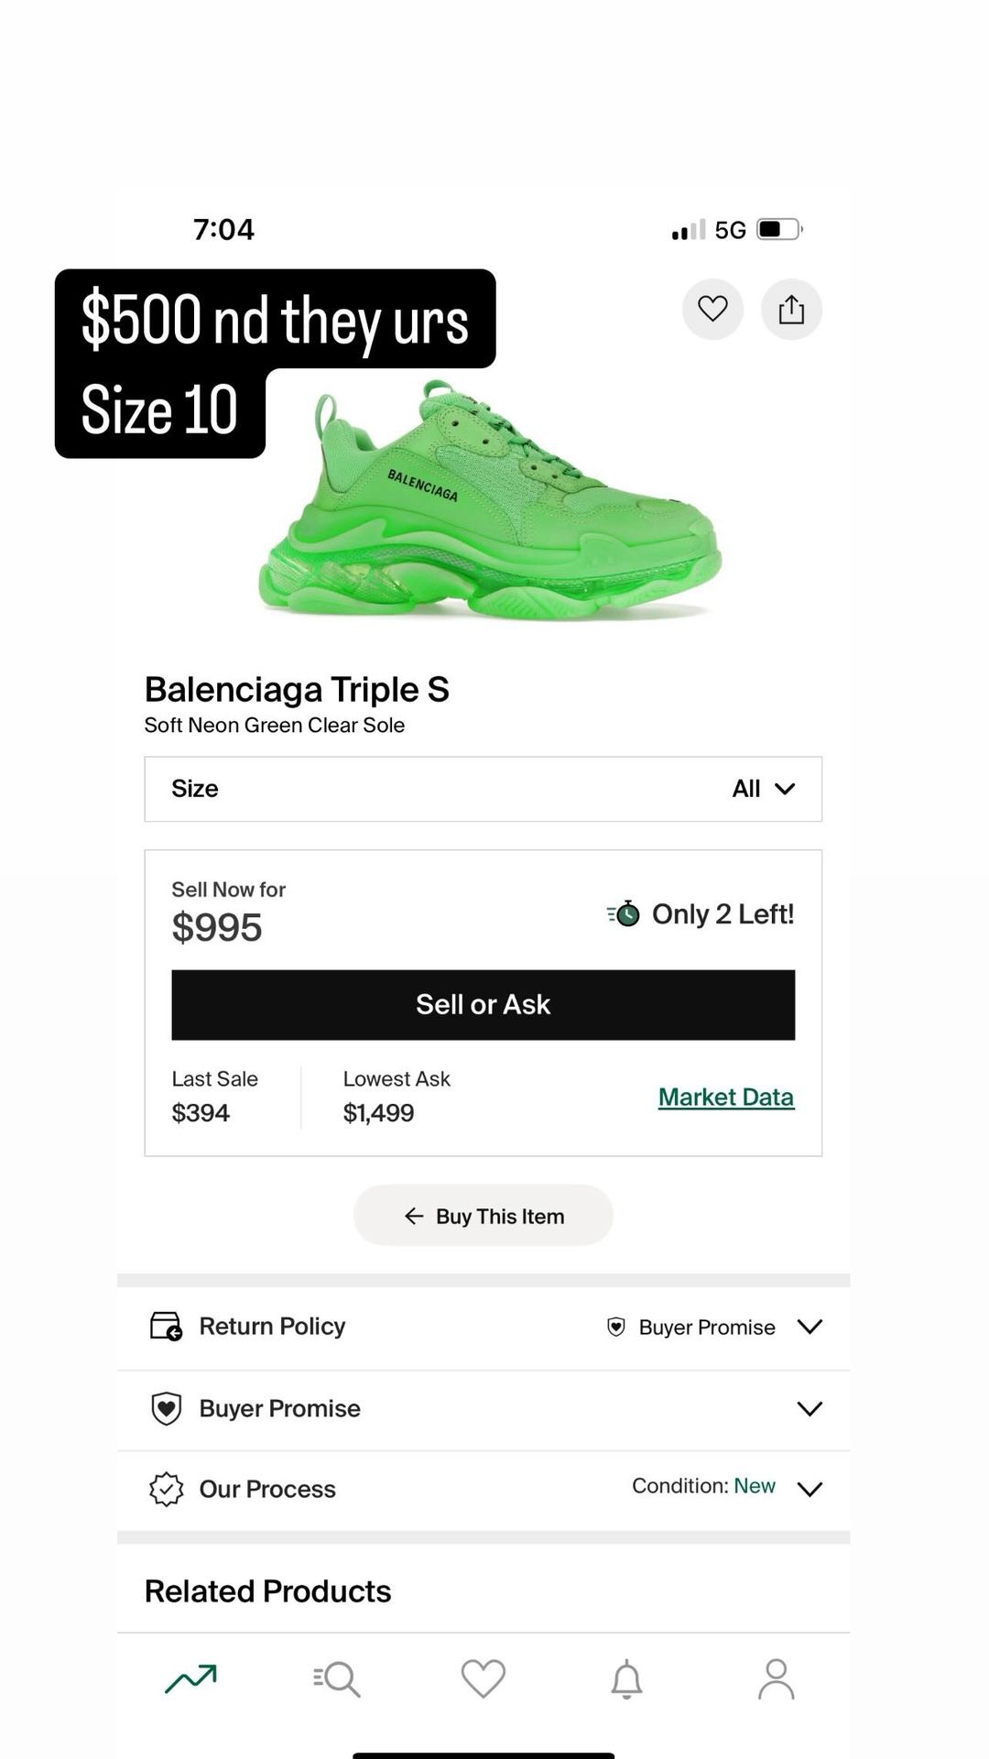Tap the heart favorite icon above shoe

coord(712,309)
